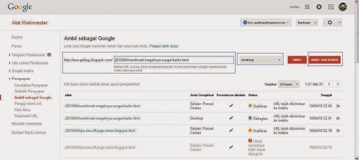The height and width of the screenshot is (160, 359).
Task: Click green Sebagian status icon
Action: pyautogui.click(x=250, y=118)
